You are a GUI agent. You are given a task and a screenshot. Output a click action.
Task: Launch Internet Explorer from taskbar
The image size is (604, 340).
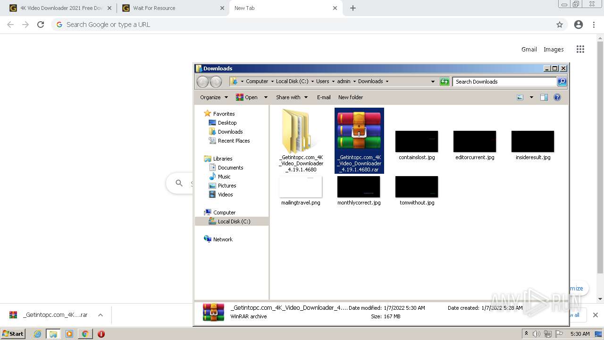[37, 334]
